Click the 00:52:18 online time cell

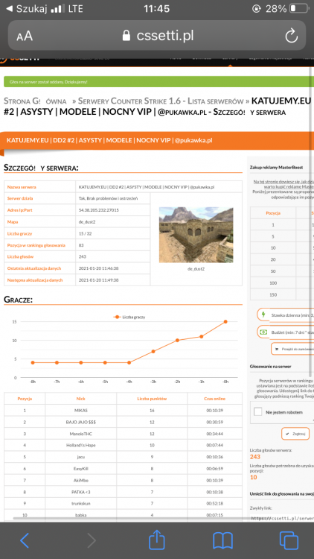(x=215, y=503)
